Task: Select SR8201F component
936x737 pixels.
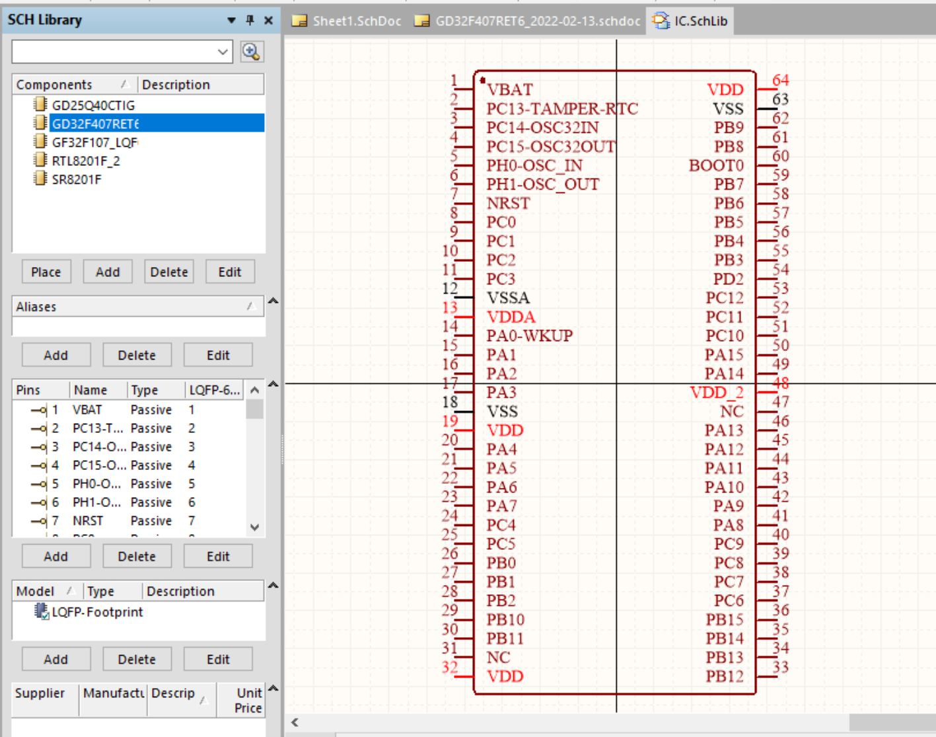Action: tap(77, 179)
